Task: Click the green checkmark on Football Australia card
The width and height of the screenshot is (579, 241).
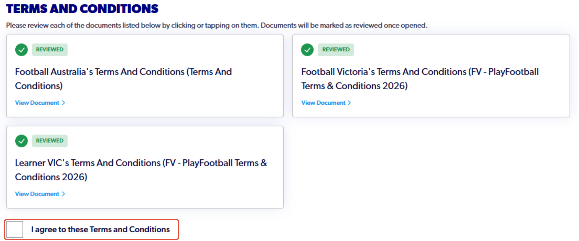Action: (22, 50)
